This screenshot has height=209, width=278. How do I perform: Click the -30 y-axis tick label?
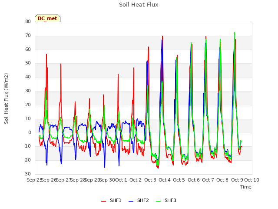[27, 174]
